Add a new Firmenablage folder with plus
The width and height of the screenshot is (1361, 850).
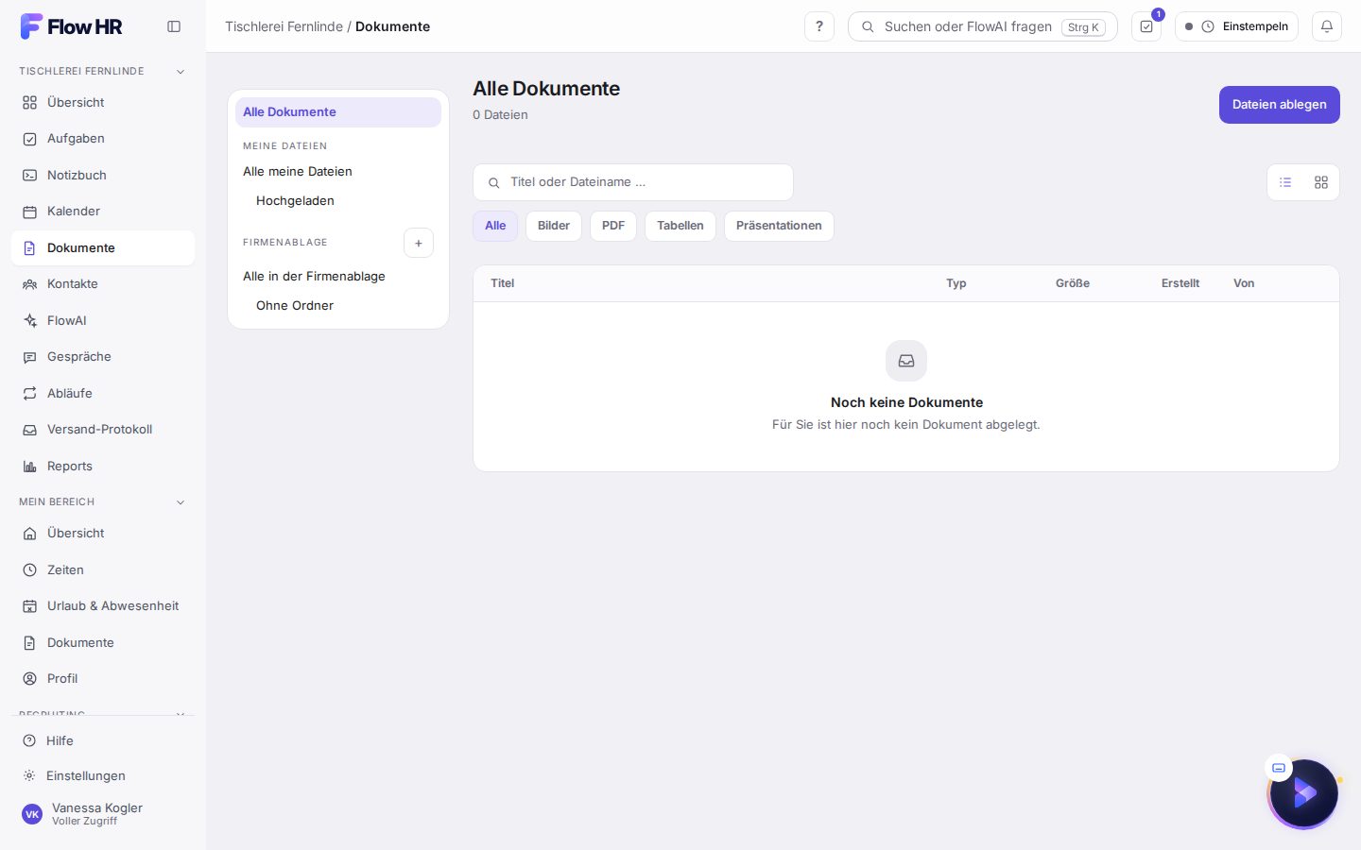419,243
